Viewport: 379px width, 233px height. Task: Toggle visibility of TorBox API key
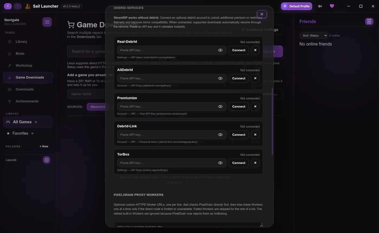(220, 163)
